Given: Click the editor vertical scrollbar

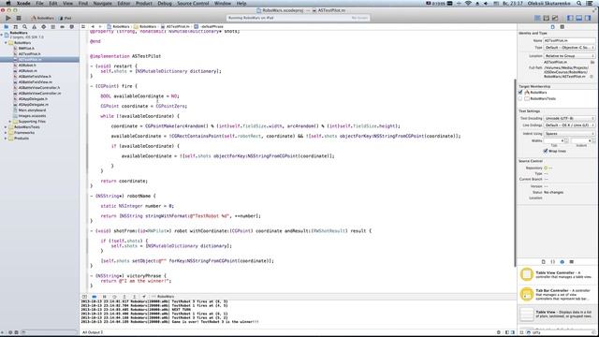Looking at the screenshot, I should (x=516, y=172).
